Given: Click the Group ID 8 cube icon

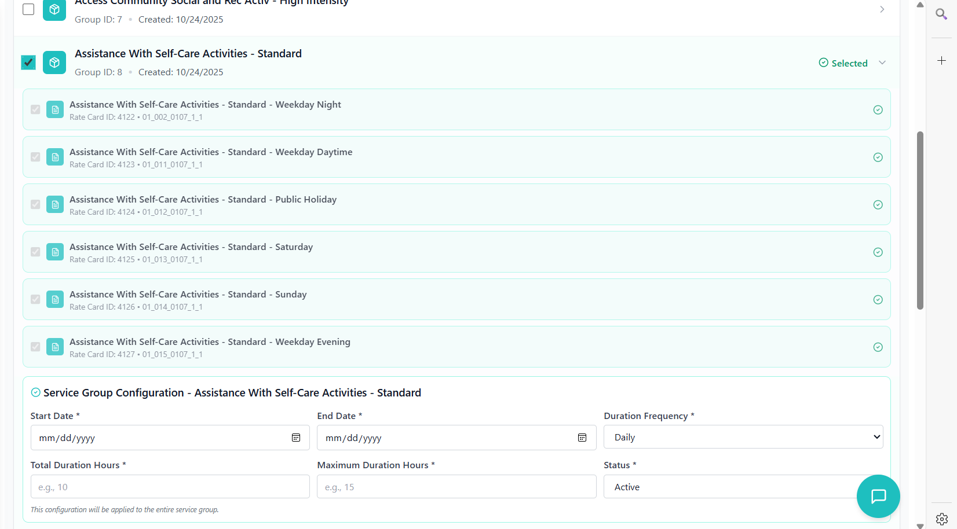Looking at the screenshot, I should pyautogui.click(x=54, y=63).
